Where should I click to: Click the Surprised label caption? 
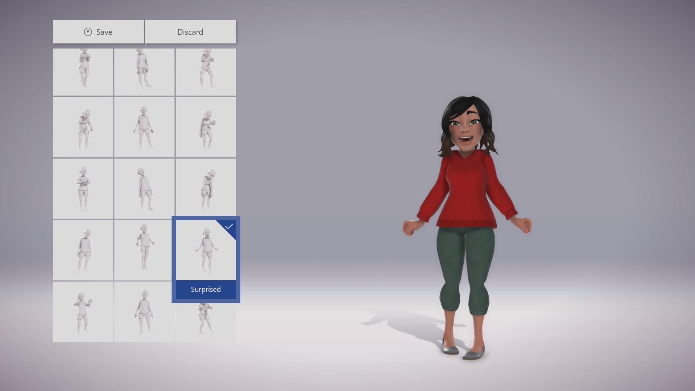click(x=206, y=289)
